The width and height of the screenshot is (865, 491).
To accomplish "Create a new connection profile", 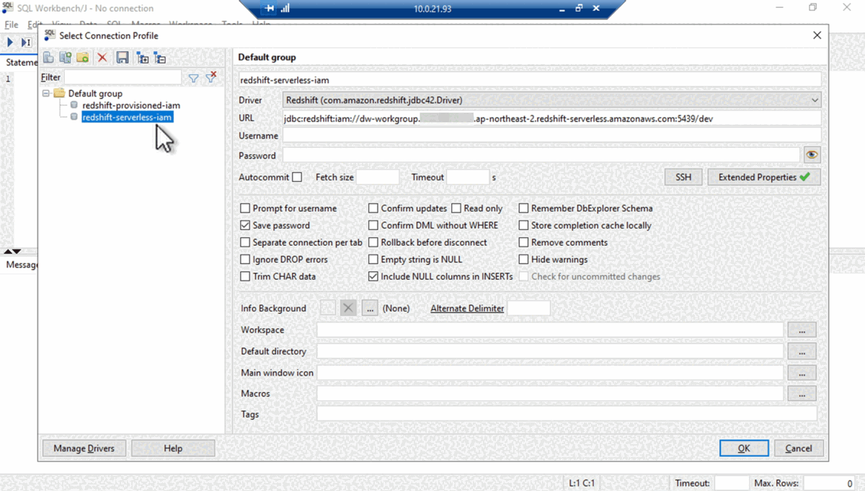I will [x=48, y=58].
